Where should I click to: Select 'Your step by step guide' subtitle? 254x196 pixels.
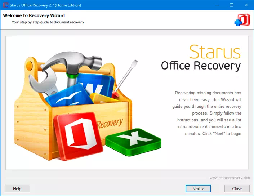pyautogui.click(x=48, y=22)
